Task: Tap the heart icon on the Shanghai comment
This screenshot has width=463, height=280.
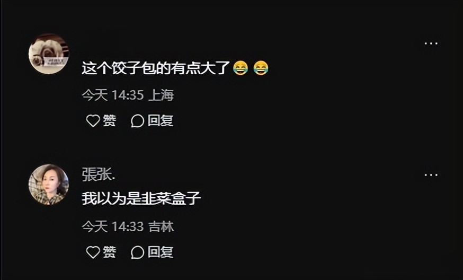Action: coord(93,121)
